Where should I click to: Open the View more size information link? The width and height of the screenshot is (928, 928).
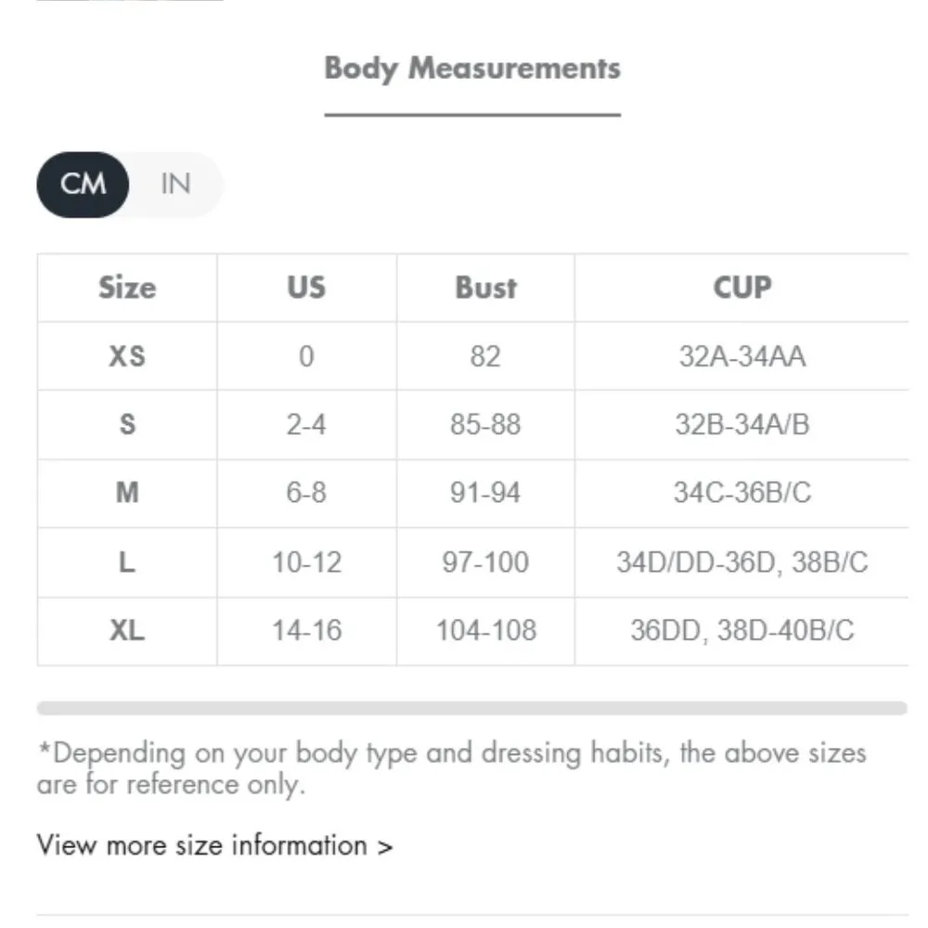[x=213, y=845]
